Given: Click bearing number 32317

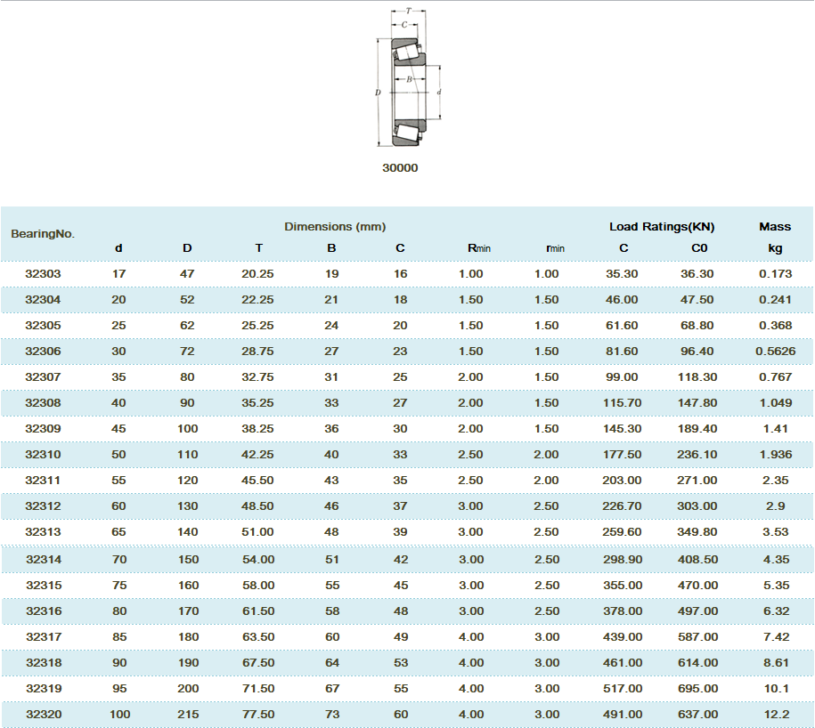Looking at the screenshot, I should pyautogui.click(x=43, y=636).
